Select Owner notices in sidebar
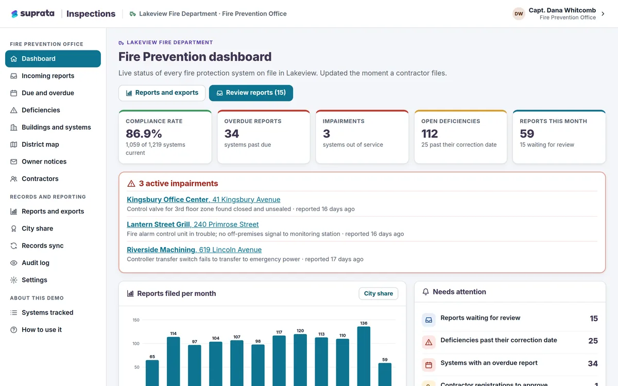Image resolution: width=618 pixels, height=386 pixels. (53, 162)
